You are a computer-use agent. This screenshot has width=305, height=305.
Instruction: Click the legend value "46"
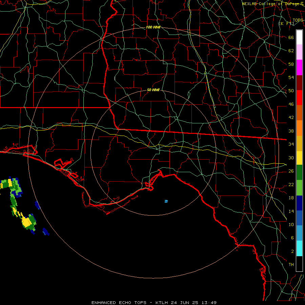point(291,104)
